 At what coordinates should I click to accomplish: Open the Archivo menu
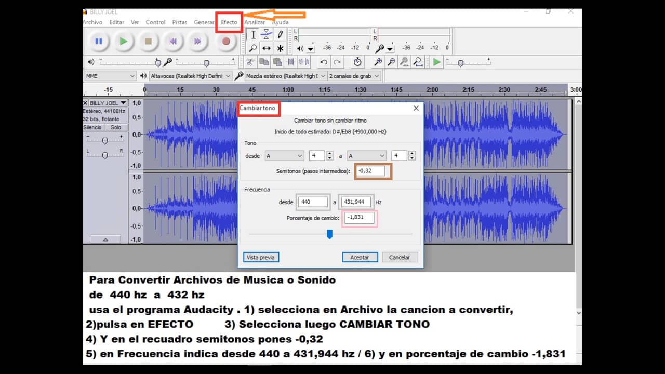(92, 22)
